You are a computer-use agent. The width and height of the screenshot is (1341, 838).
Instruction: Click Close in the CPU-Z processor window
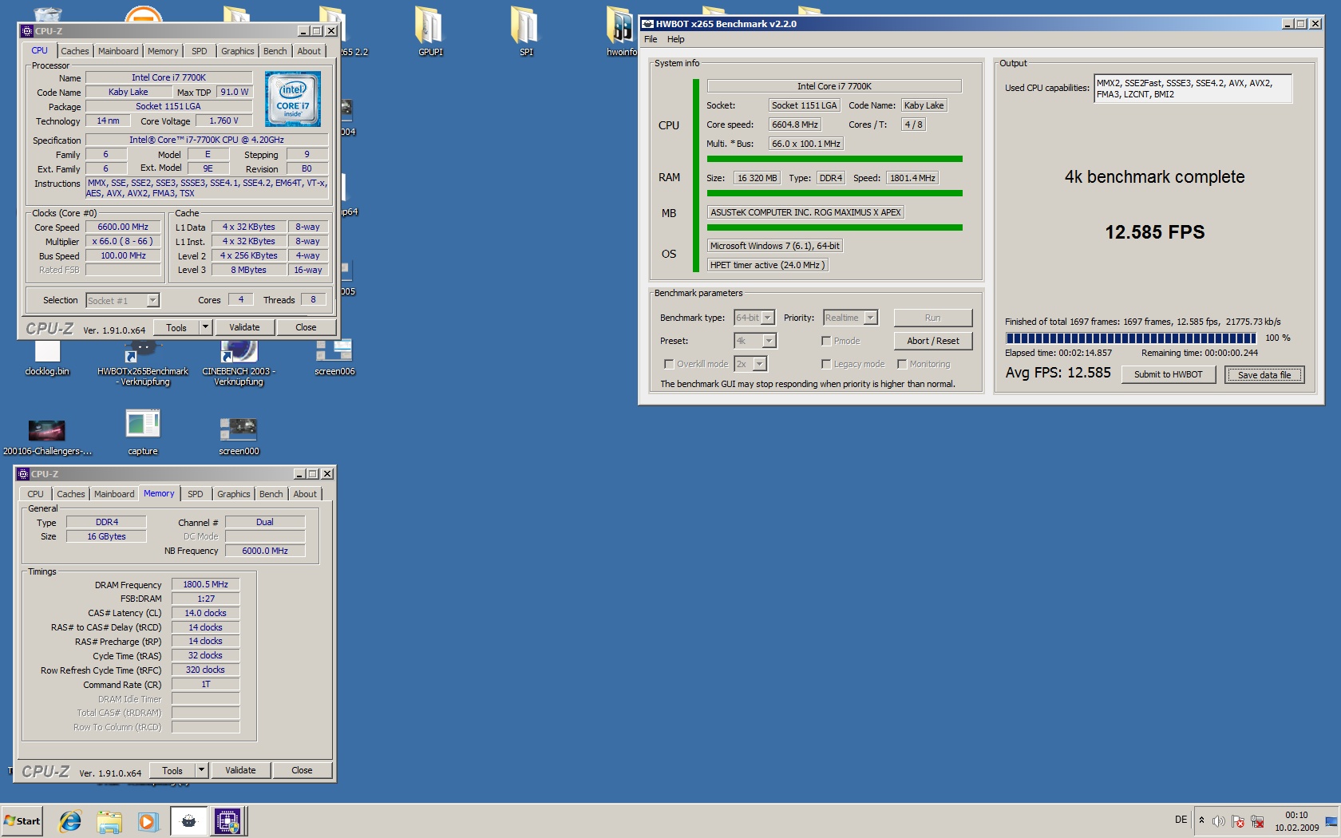pos(306,327)
